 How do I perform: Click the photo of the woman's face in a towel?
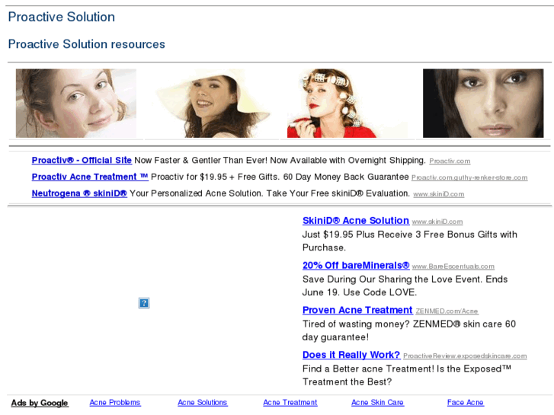click(76, 103)
